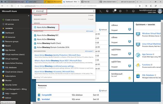Open a new browser tab with plus
This screenshot has height=104, width=163.
(137, 2)
